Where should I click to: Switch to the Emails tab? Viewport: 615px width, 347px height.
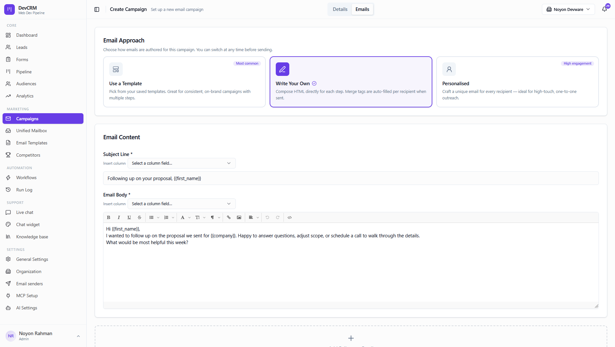(x=362, y=9)
